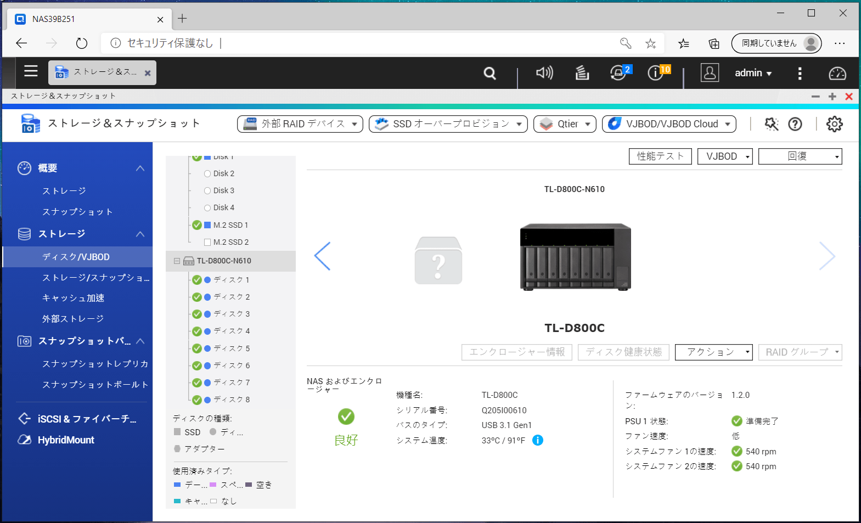Go to next enclosure with right arrow
This screenshot has width=861, height=523.
tap(827, 256)
